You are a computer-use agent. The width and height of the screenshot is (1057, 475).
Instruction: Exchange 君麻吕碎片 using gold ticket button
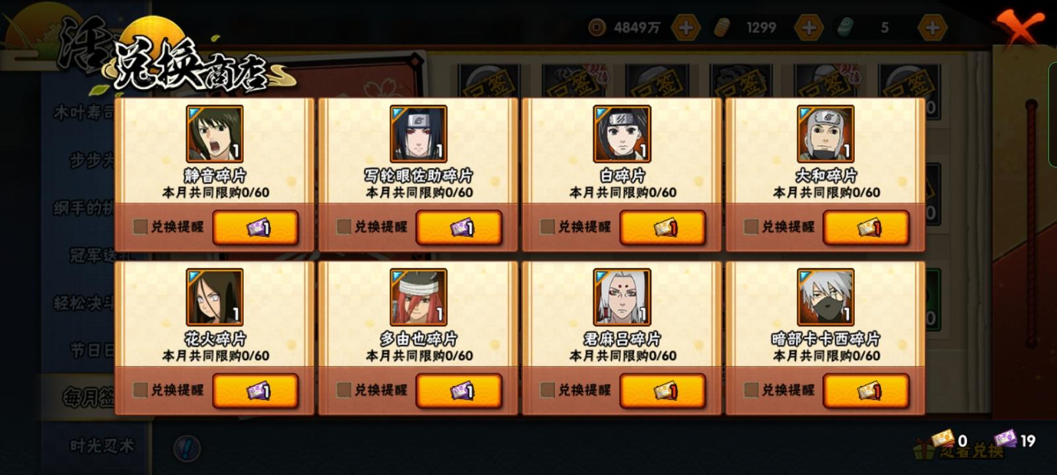pos(662,391)
